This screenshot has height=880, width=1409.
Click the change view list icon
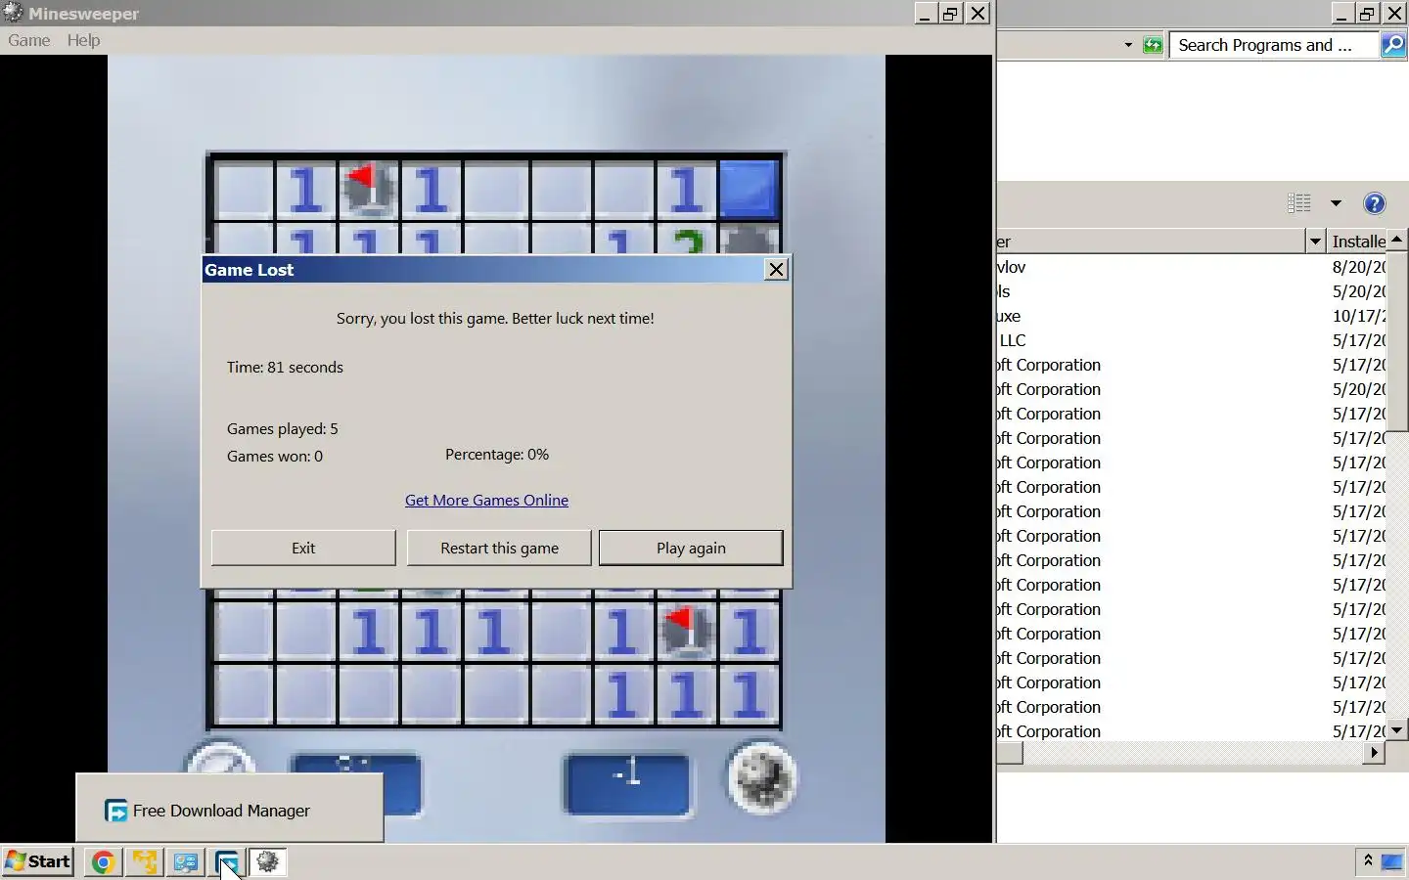(1299, 203)
